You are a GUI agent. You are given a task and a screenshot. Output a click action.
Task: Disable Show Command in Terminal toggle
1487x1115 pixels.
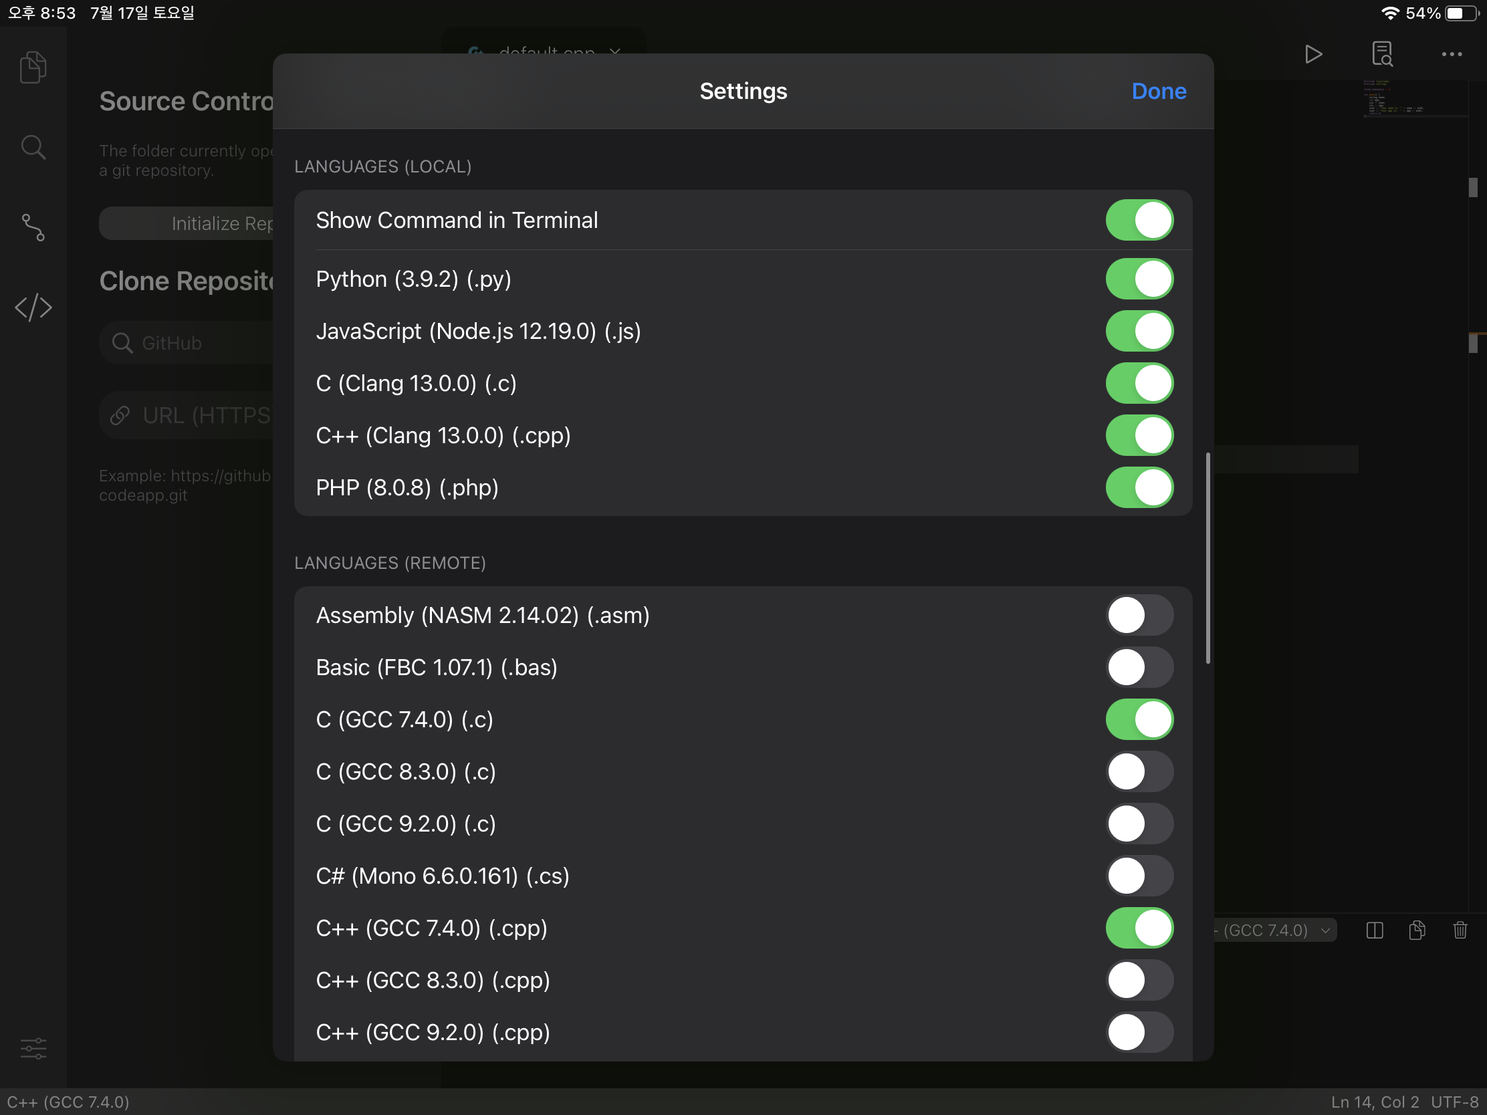tap(1139, 220)
